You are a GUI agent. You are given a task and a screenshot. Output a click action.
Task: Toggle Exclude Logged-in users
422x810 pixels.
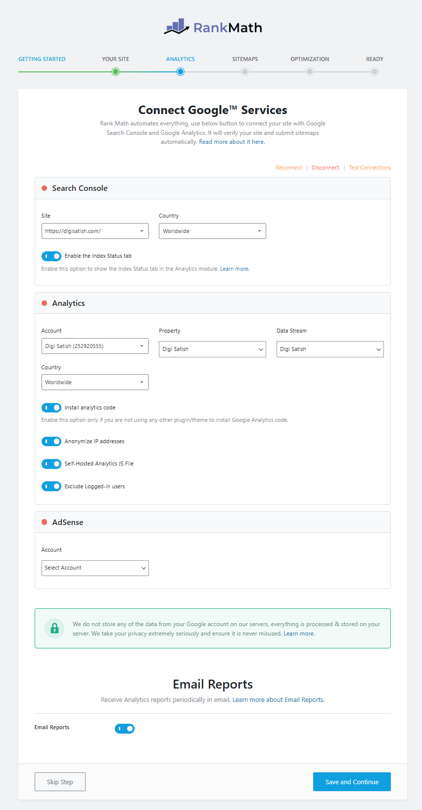click(x=51, y=486)
